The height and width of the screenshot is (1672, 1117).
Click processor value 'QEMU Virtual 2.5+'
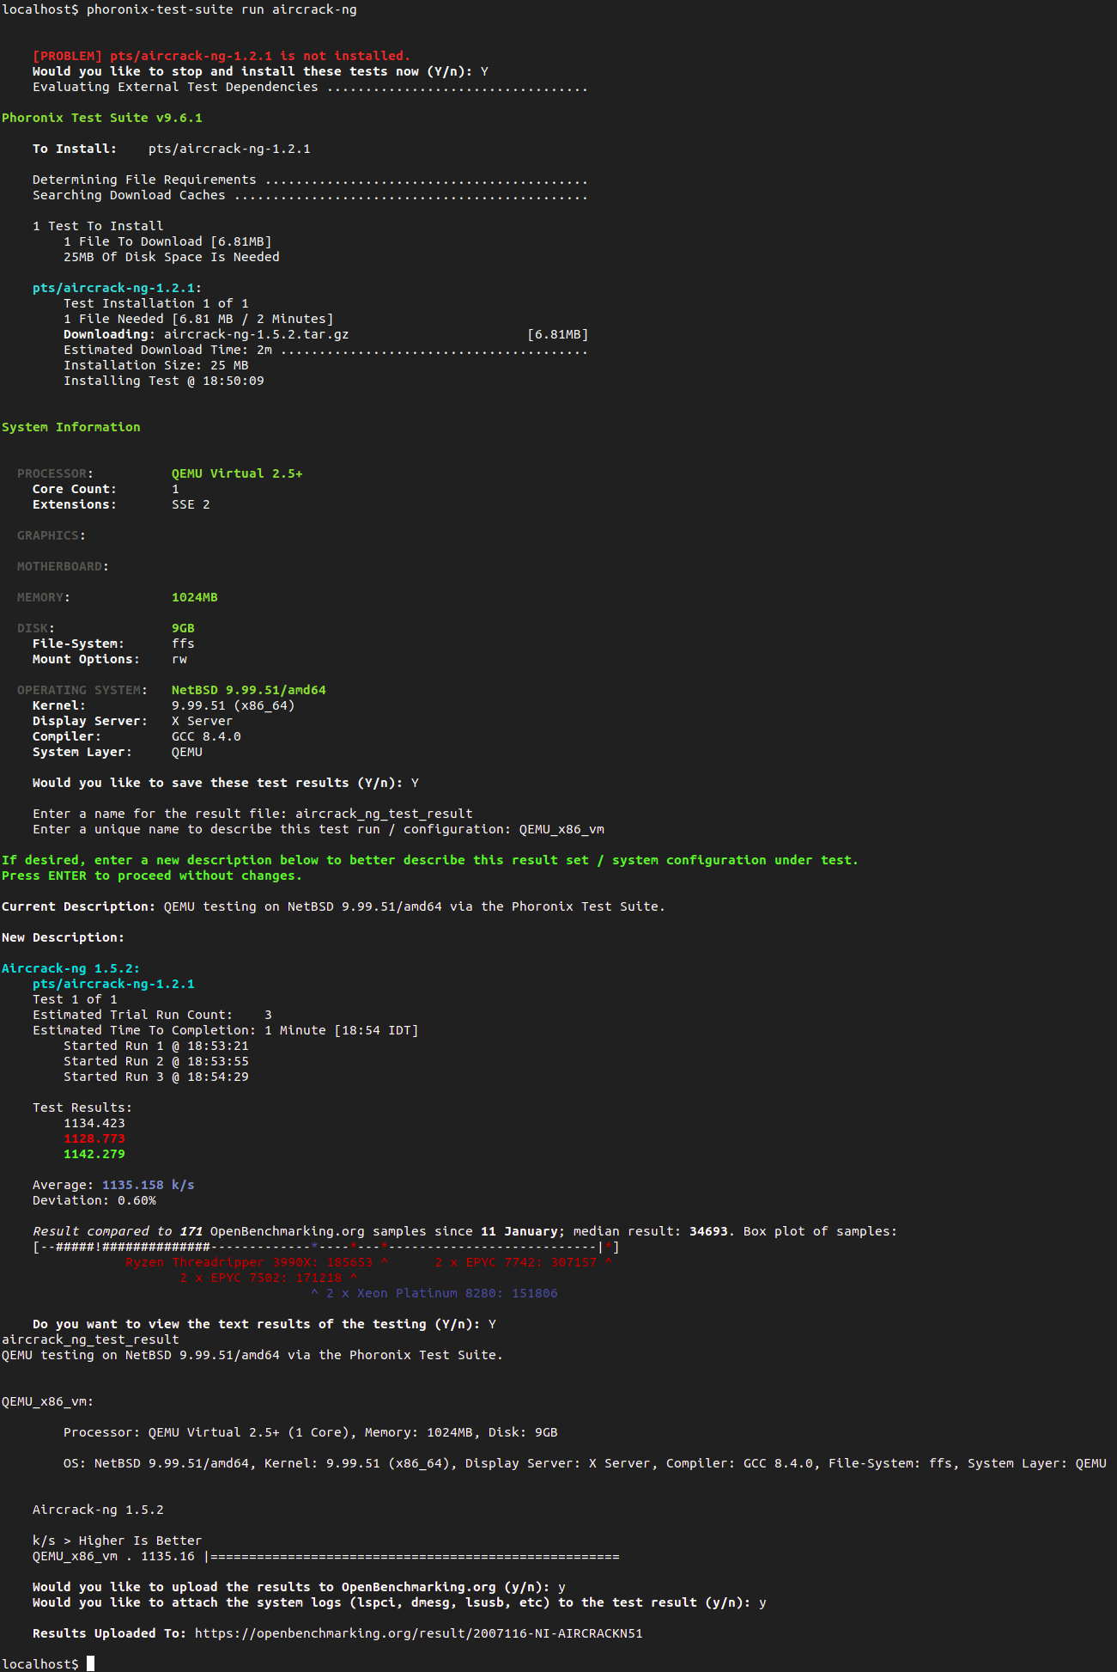tap(237, 474)
